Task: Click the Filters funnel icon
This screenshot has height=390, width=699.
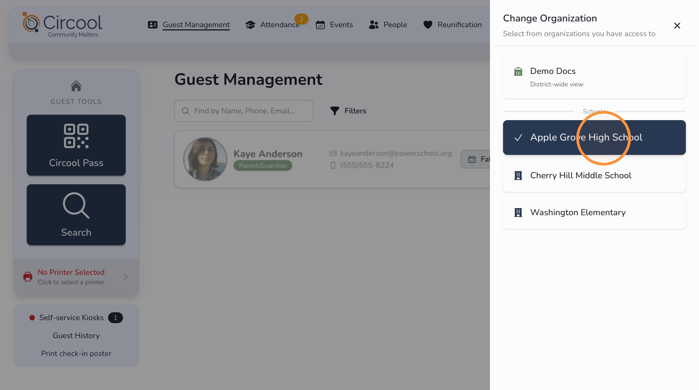Action: (x=335, y=111)
